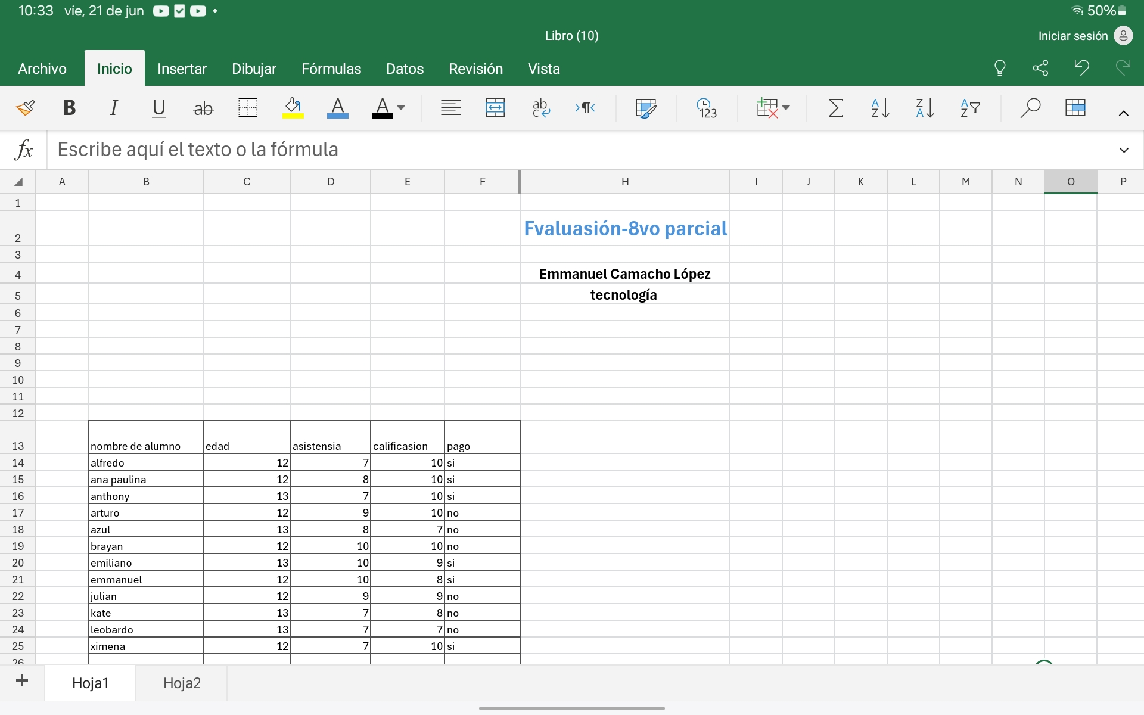The image size is (1144, 715).
Task: Switch to the Hoja2 sheet tab
Action: coord(182,683)
